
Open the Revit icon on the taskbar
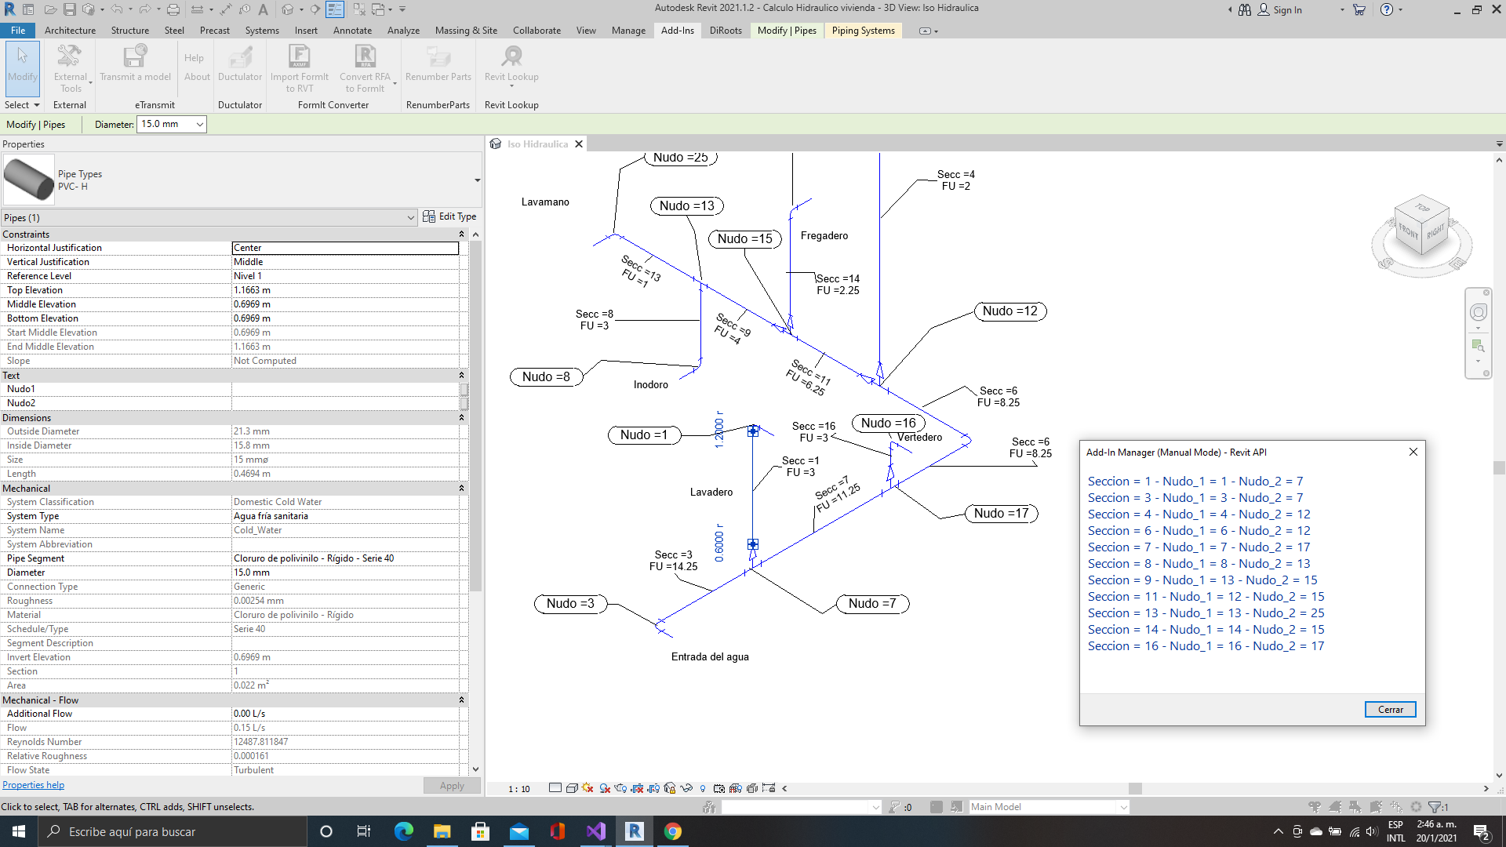[x=634, y=831]
